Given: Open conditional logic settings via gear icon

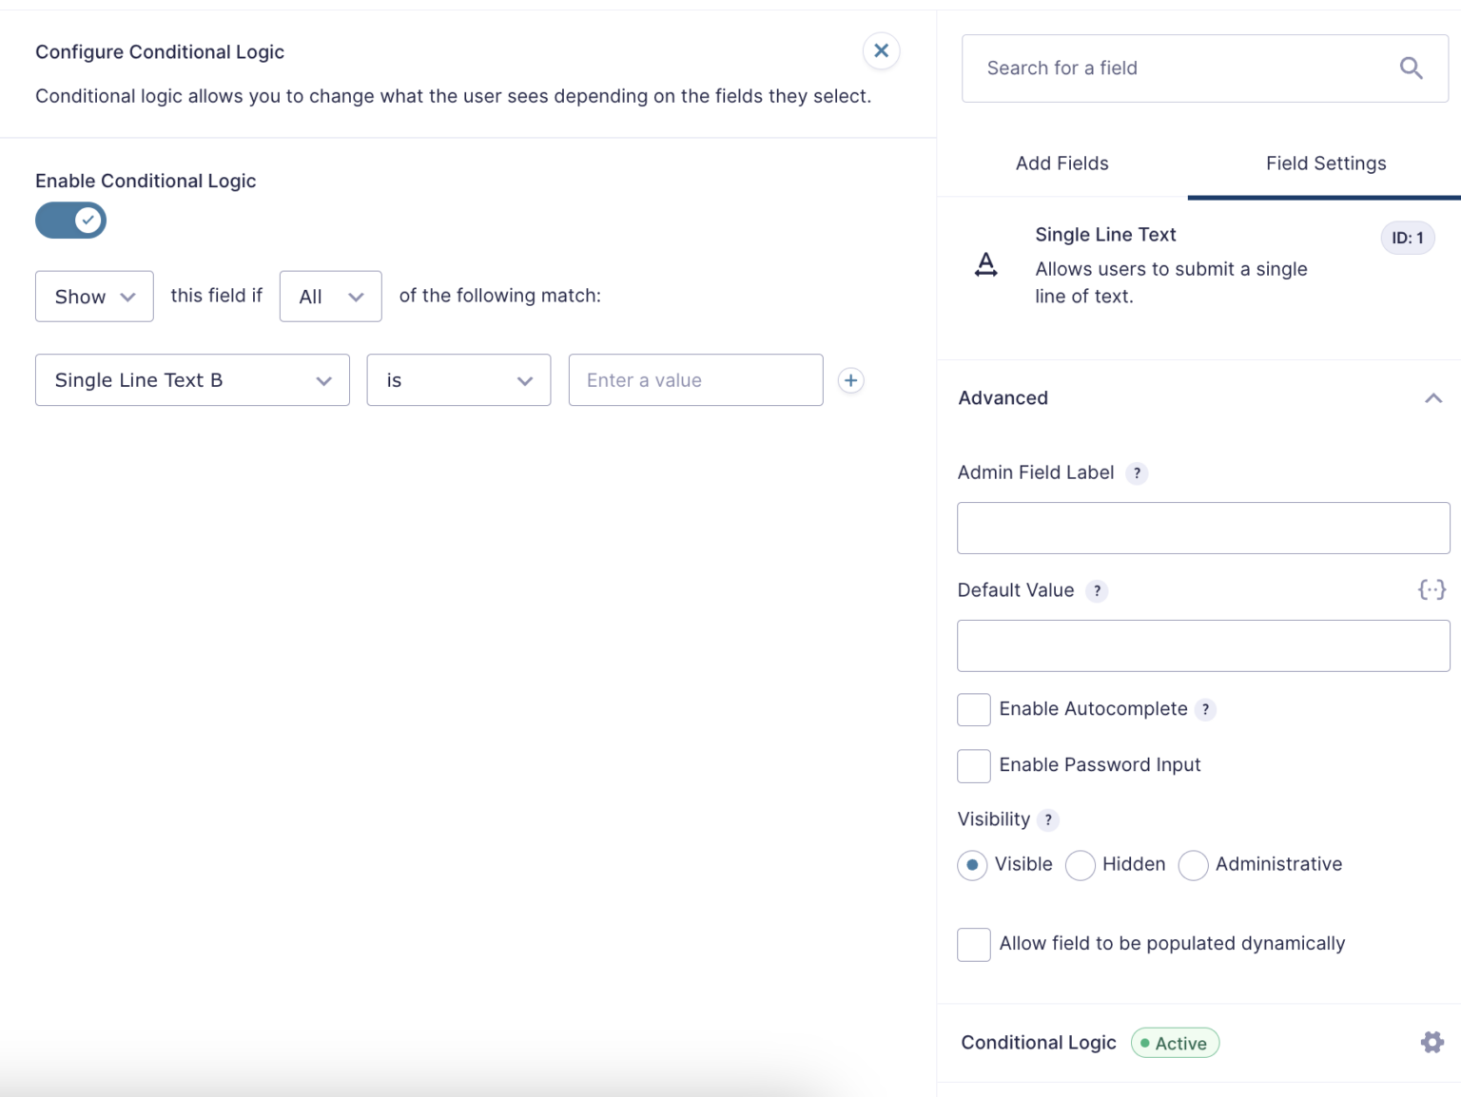Looking at the screenshot, I should [x=1432, y=1042].
